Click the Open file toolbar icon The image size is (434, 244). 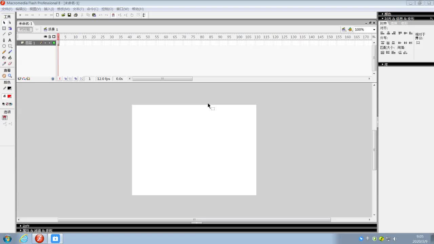(63, 15)
